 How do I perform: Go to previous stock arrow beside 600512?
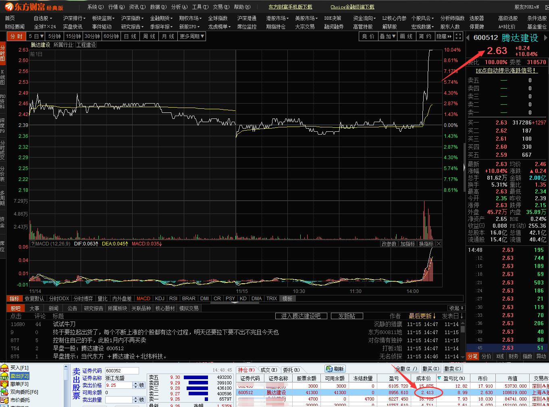[468, 38]
